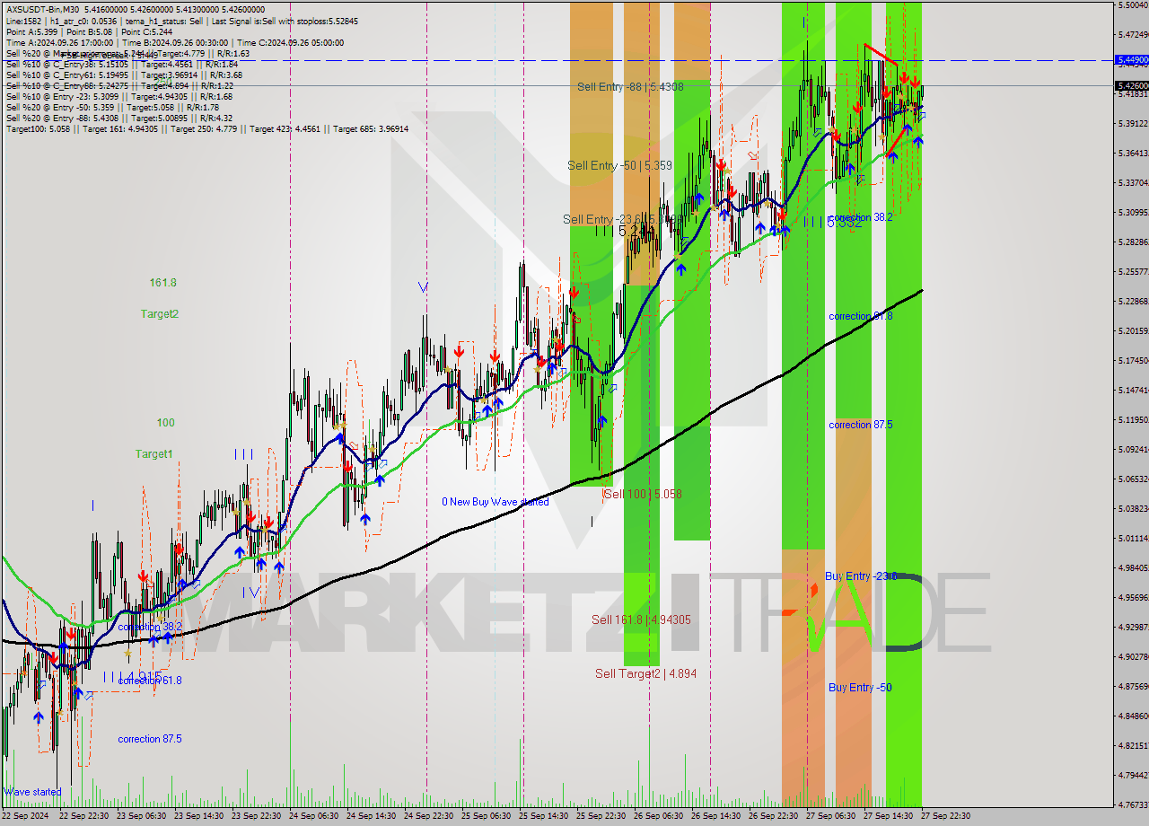Click the green 'Target1' label

point(154,454)
